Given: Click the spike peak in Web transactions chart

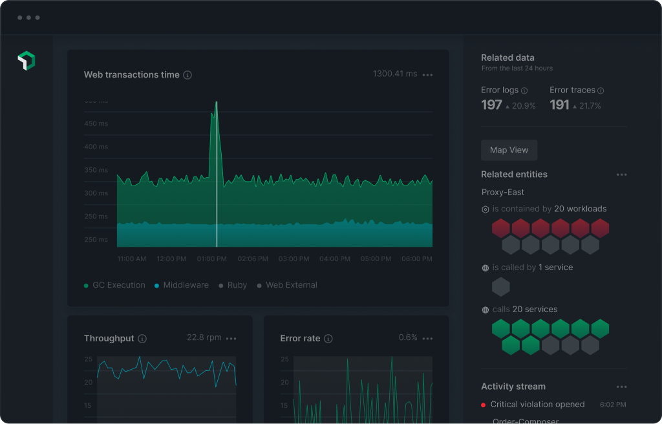Looking at the screenshot, I should click(216, 103).
